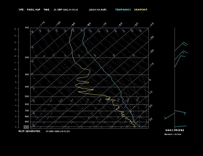Click the PLOT GENERATED date text

58,131
